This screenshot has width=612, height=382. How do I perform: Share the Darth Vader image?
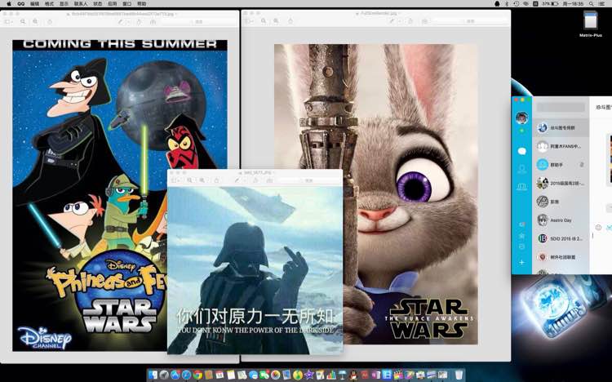pos(216,180)
